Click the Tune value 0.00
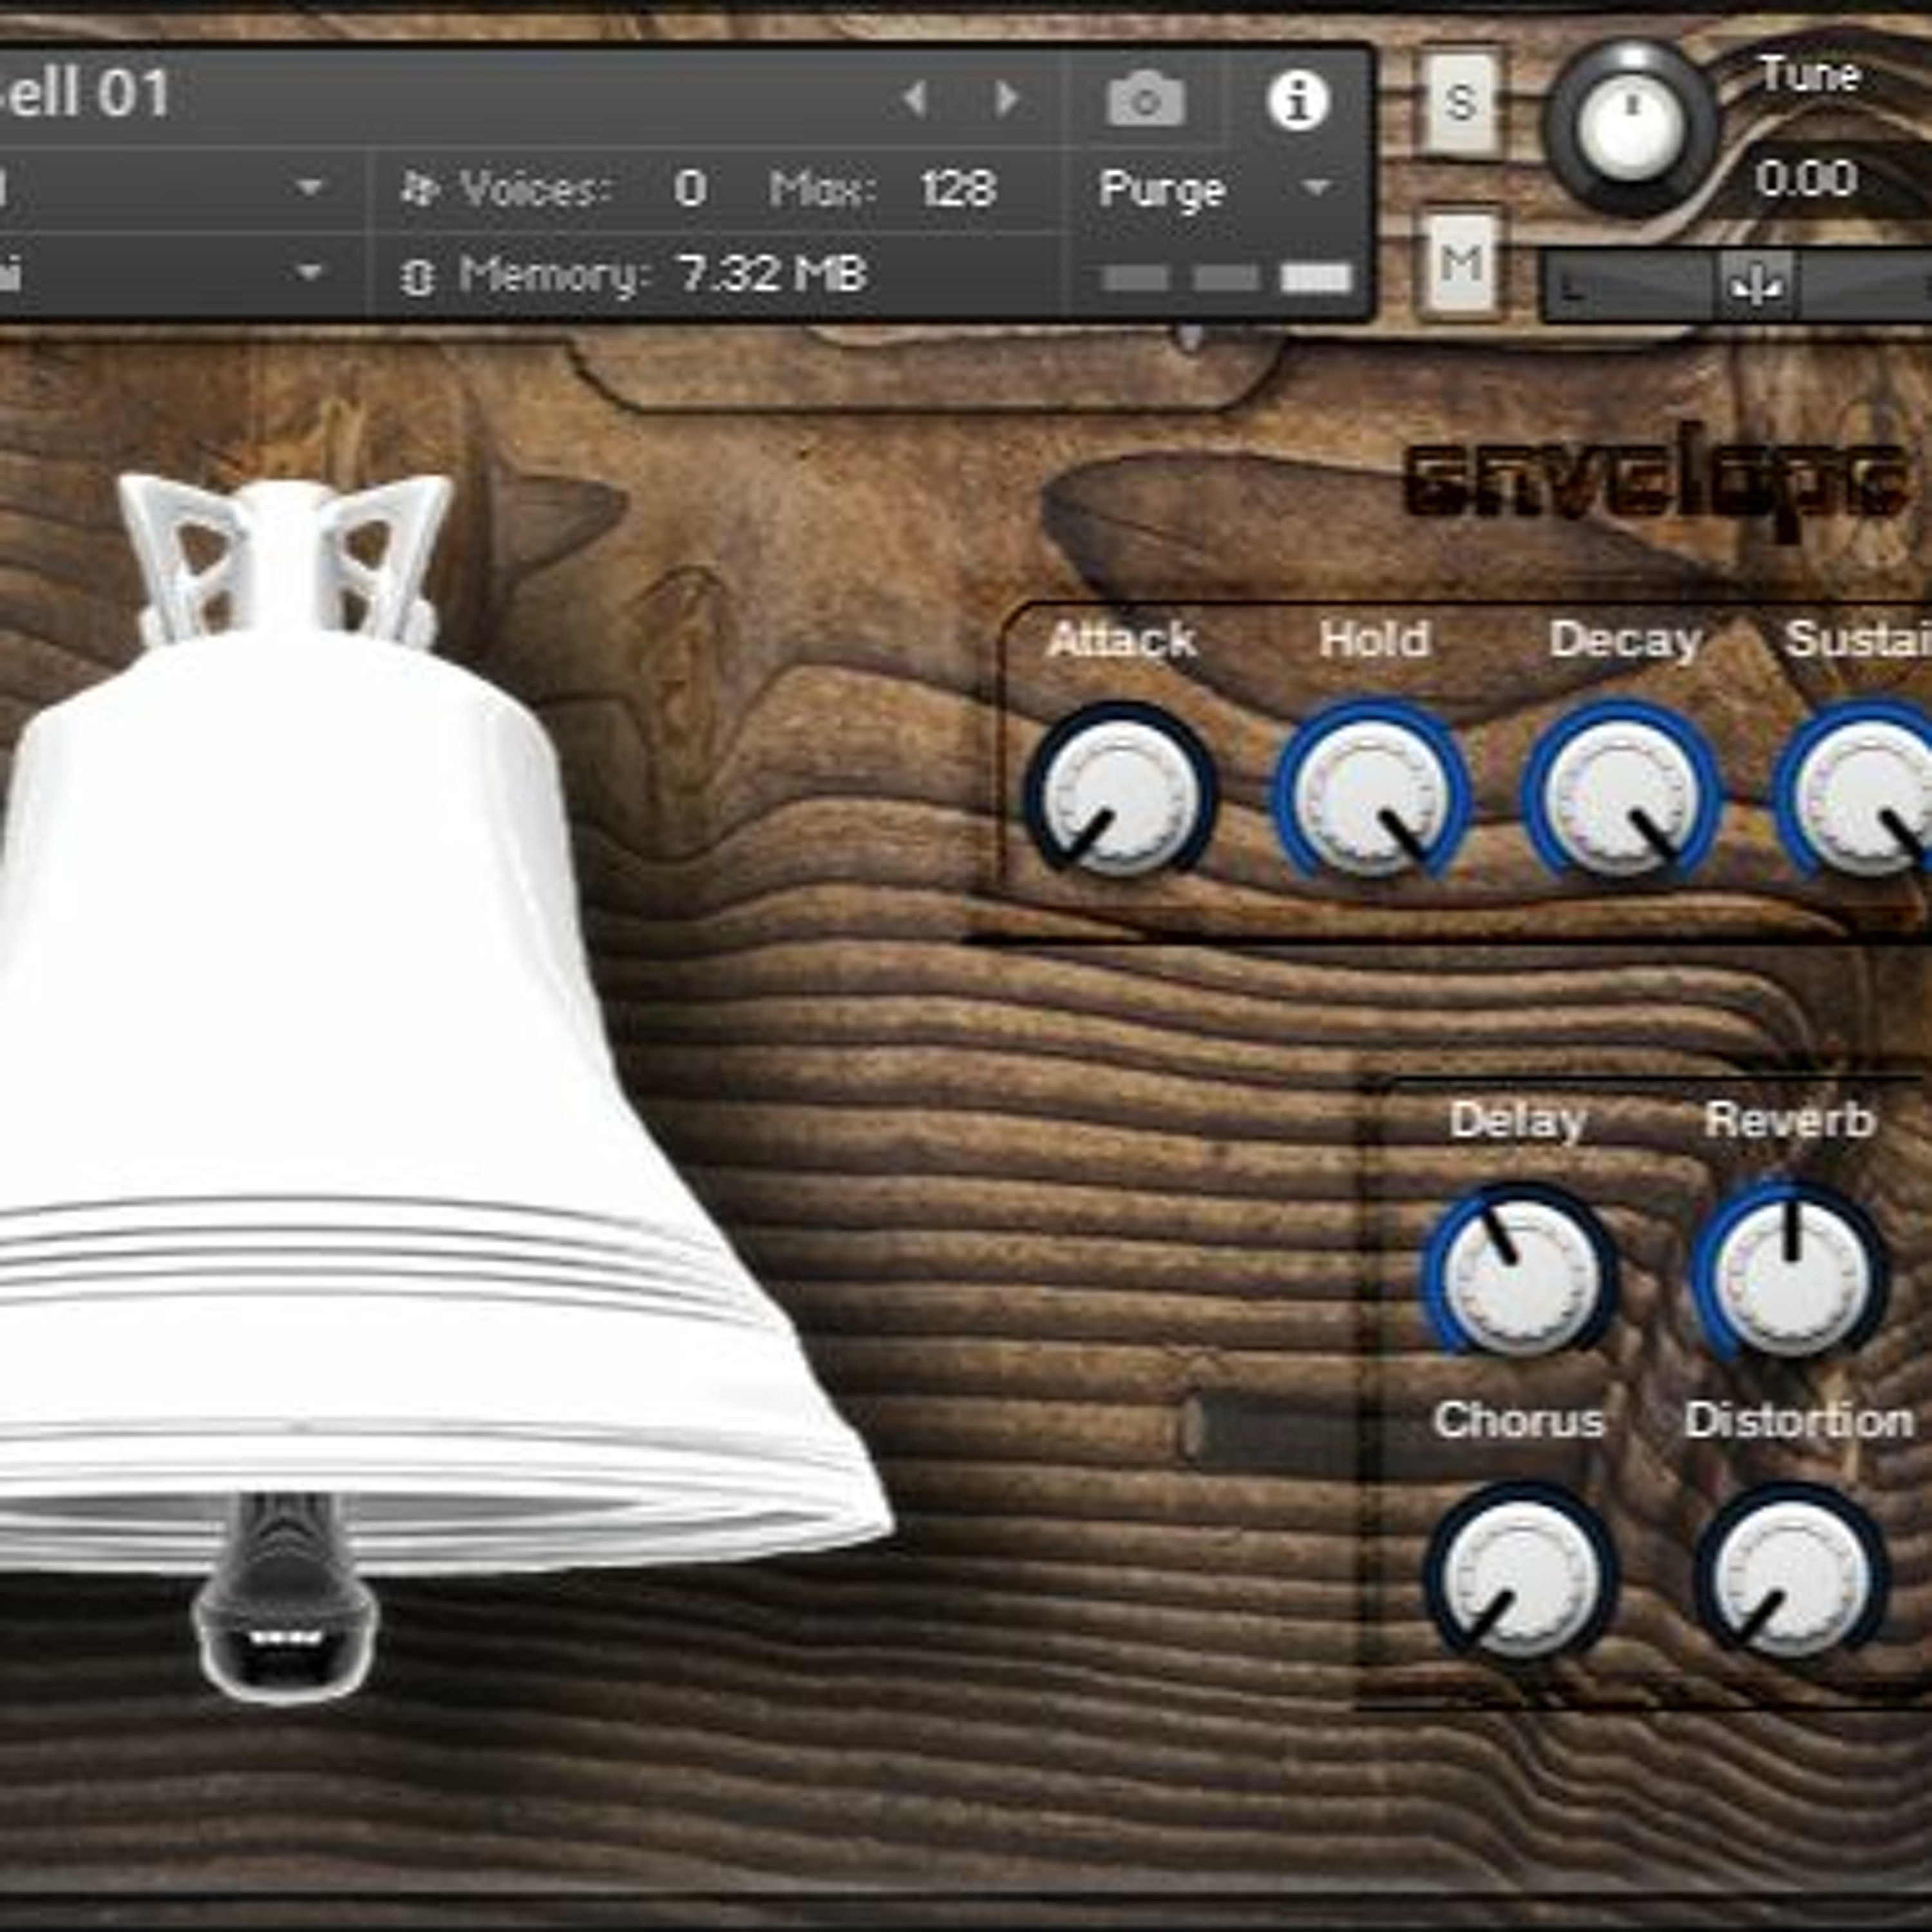 pyautogui.click(x=1806, y=179)
